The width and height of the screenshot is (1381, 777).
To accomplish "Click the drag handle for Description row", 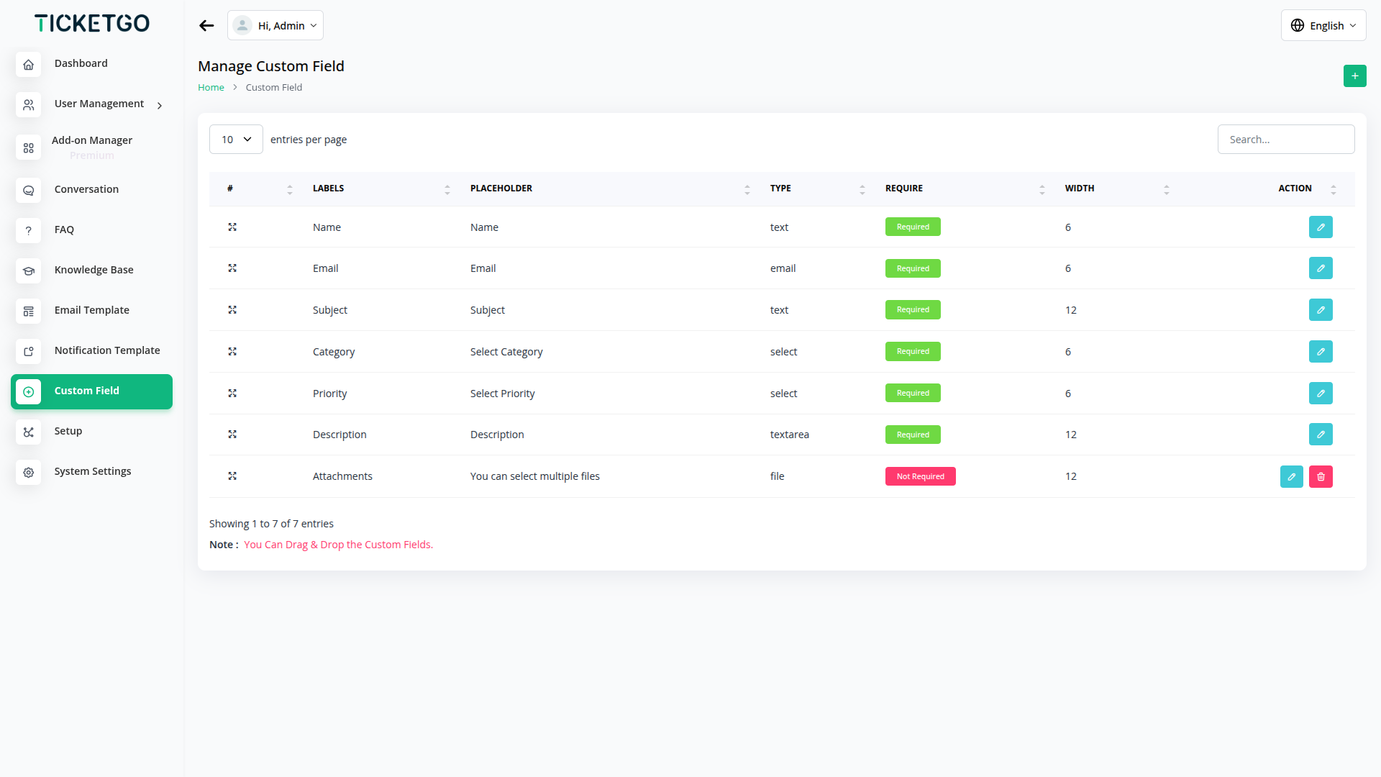I will pyautogui.click(x=232, y=435).
